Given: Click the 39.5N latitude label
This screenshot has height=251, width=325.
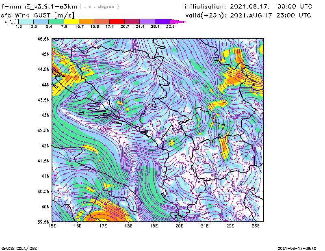Looking at the screenshot, I should pos(43,222).
